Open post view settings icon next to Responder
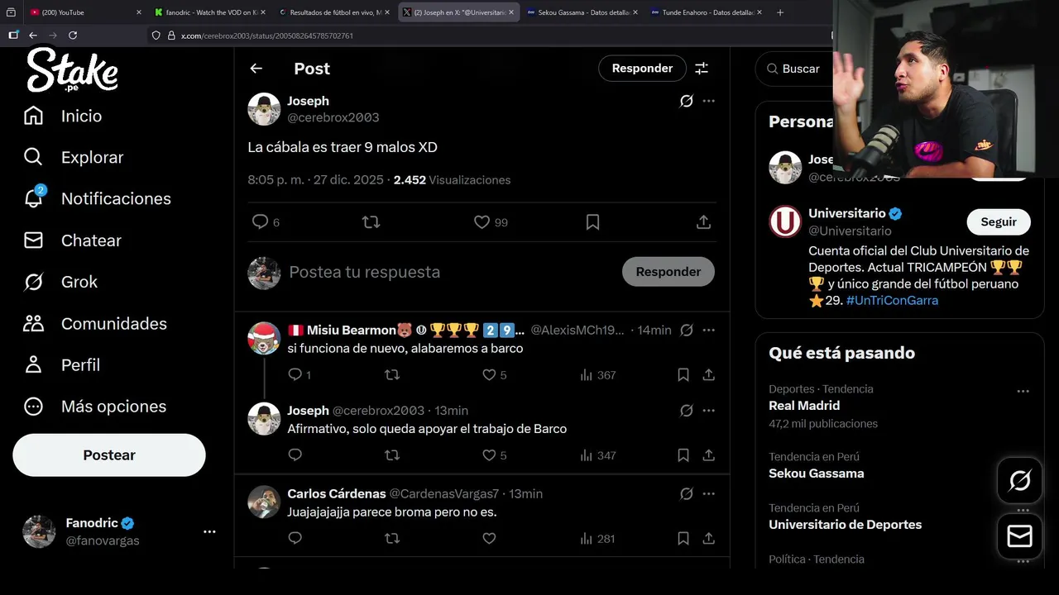The height and width of the screenshot is (595, 1059). click(x=702, y=69)
